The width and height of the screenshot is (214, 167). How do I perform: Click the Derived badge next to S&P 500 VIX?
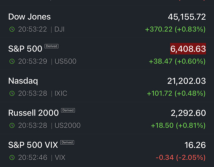point(67,142)
